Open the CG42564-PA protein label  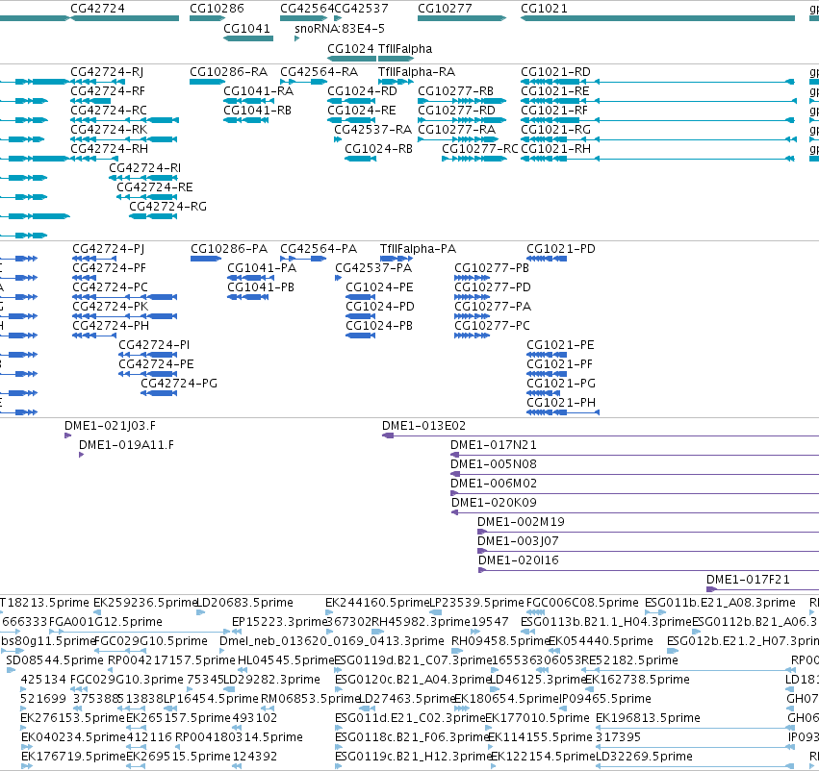[319, 249]
